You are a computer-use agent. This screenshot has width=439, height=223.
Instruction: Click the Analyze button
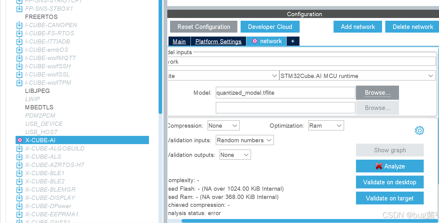pos(390,166)
